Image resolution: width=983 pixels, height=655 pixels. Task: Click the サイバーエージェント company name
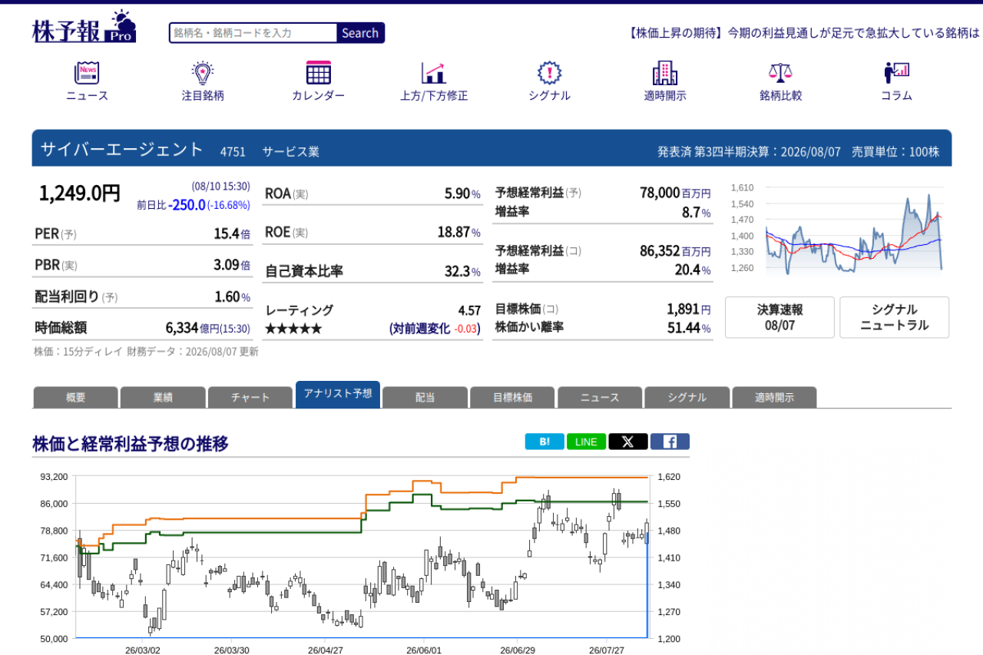(x=121, y=149)
